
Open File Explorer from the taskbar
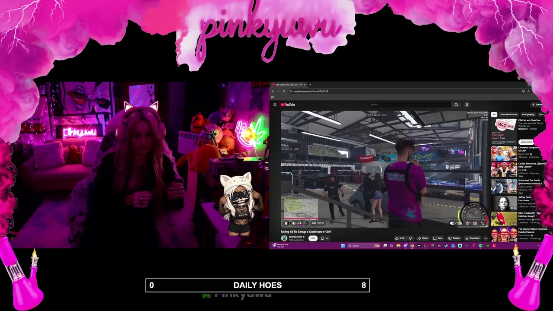[x=398, y=246]
